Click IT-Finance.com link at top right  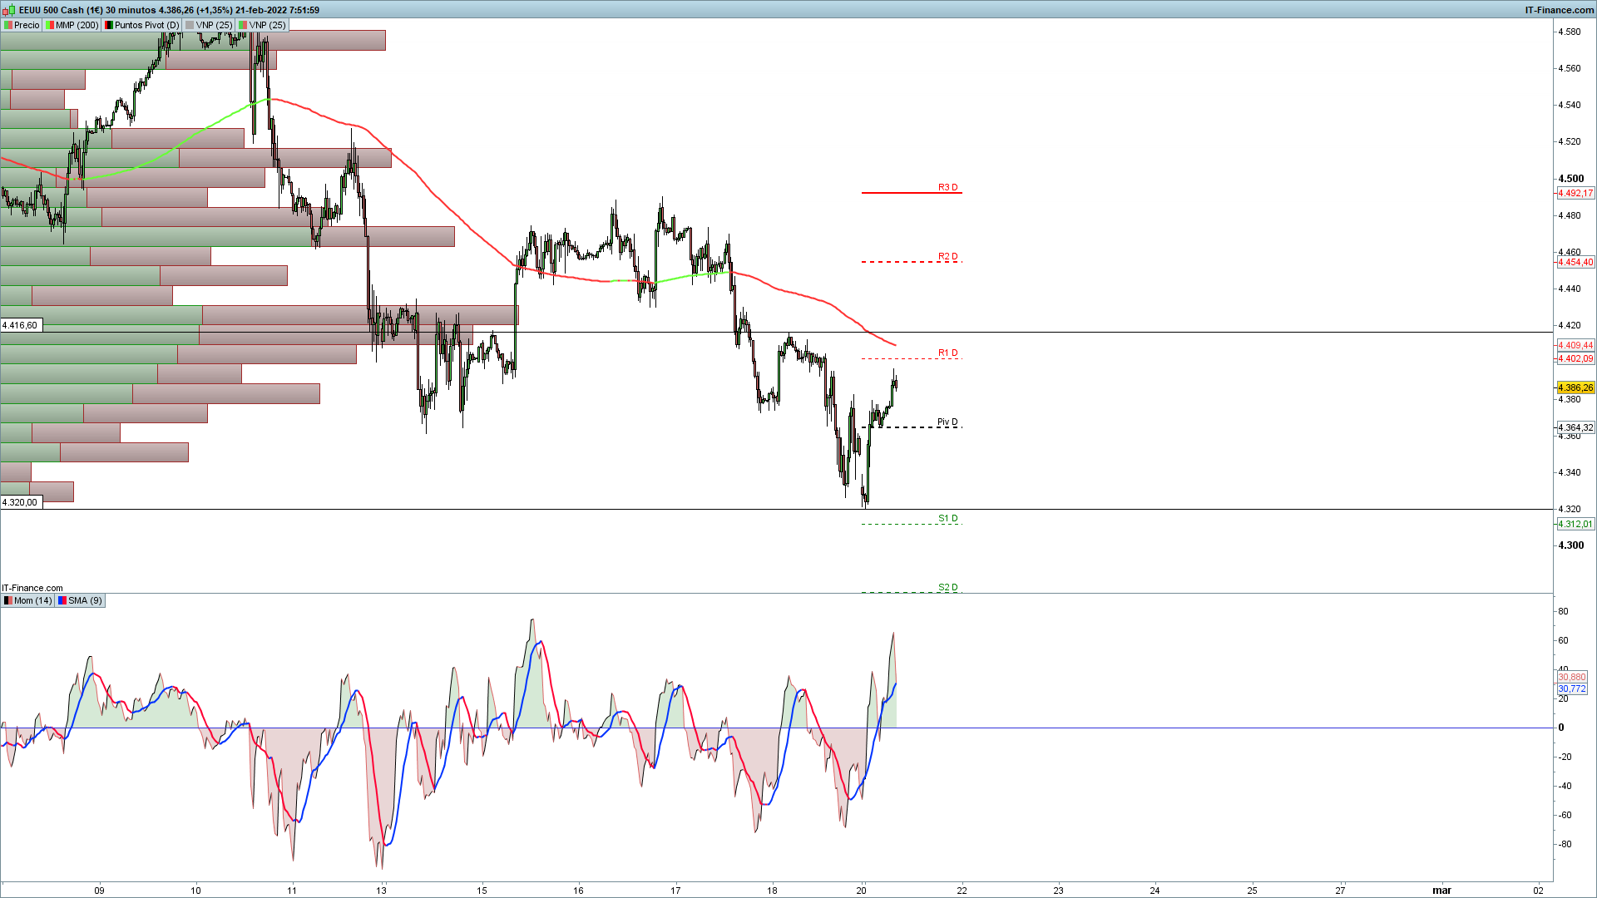click(x=1560, y=10)
